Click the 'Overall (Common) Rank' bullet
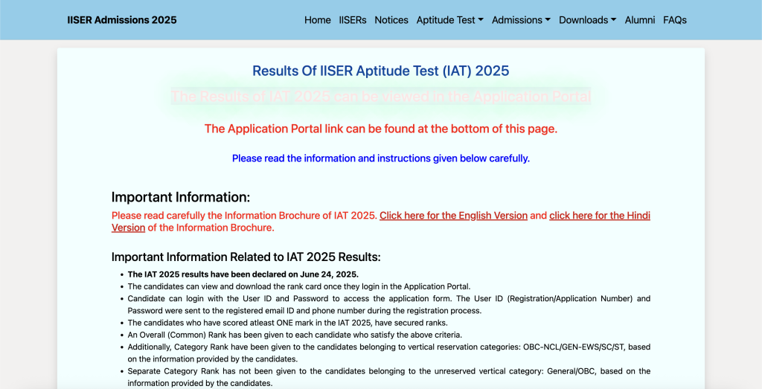This screenshot has width=762, height=389. click(295, 335)
